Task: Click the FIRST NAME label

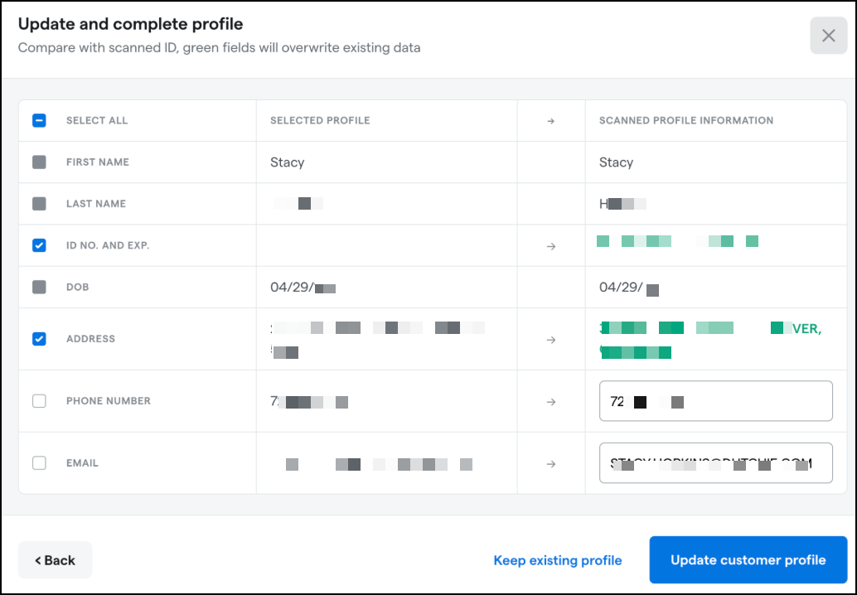Action: click(x=98, y=162)
